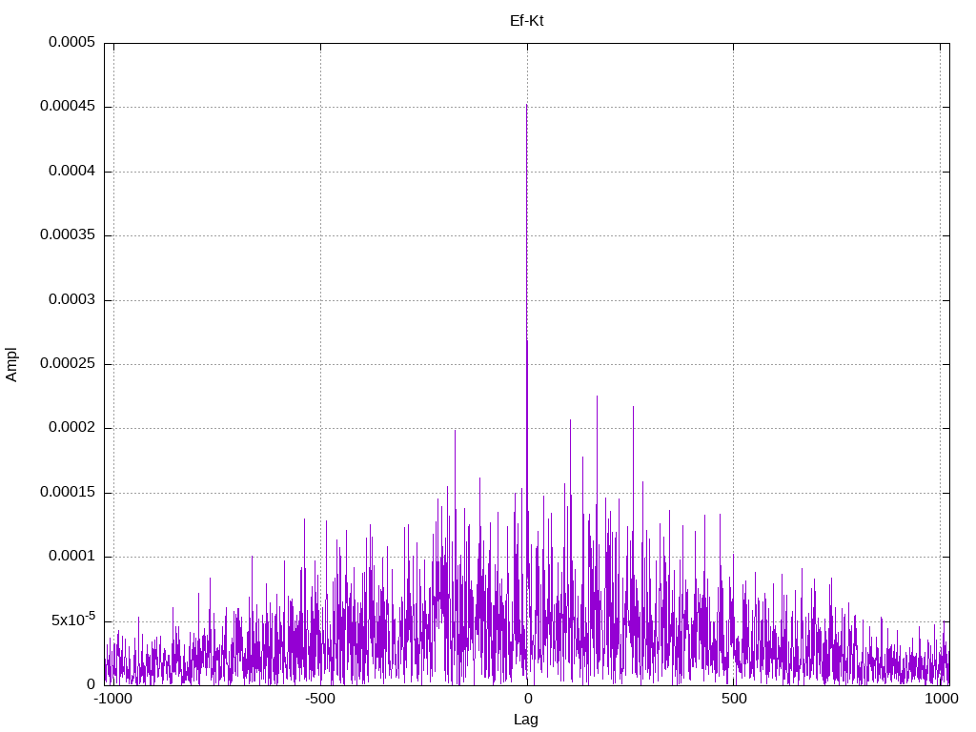Click the x-axis tick label -1000
The height and width of the screenshot is (732, 976).
tap(113, 699)
